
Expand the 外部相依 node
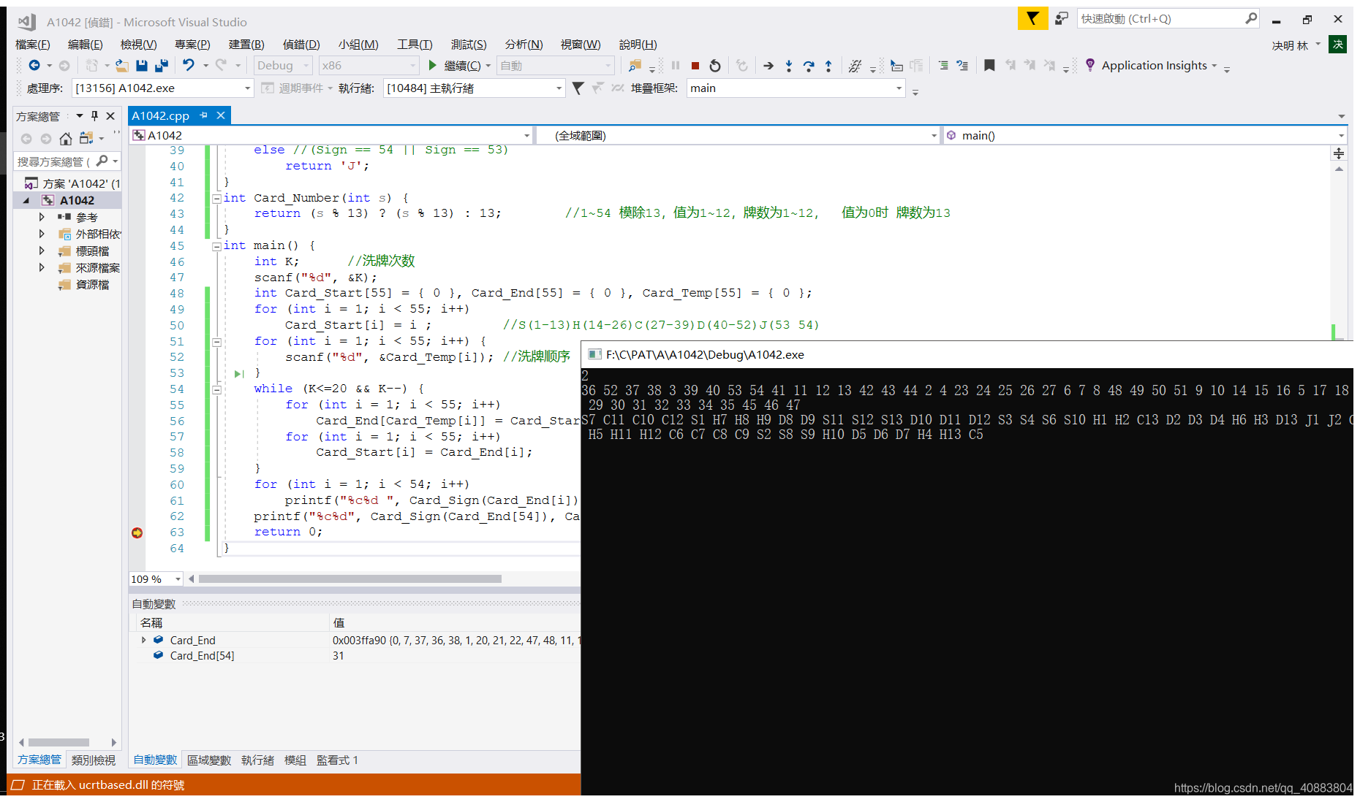[x=42, y=234]
